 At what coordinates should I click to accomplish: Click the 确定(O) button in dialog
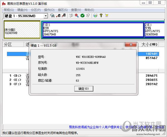point(84,89)
